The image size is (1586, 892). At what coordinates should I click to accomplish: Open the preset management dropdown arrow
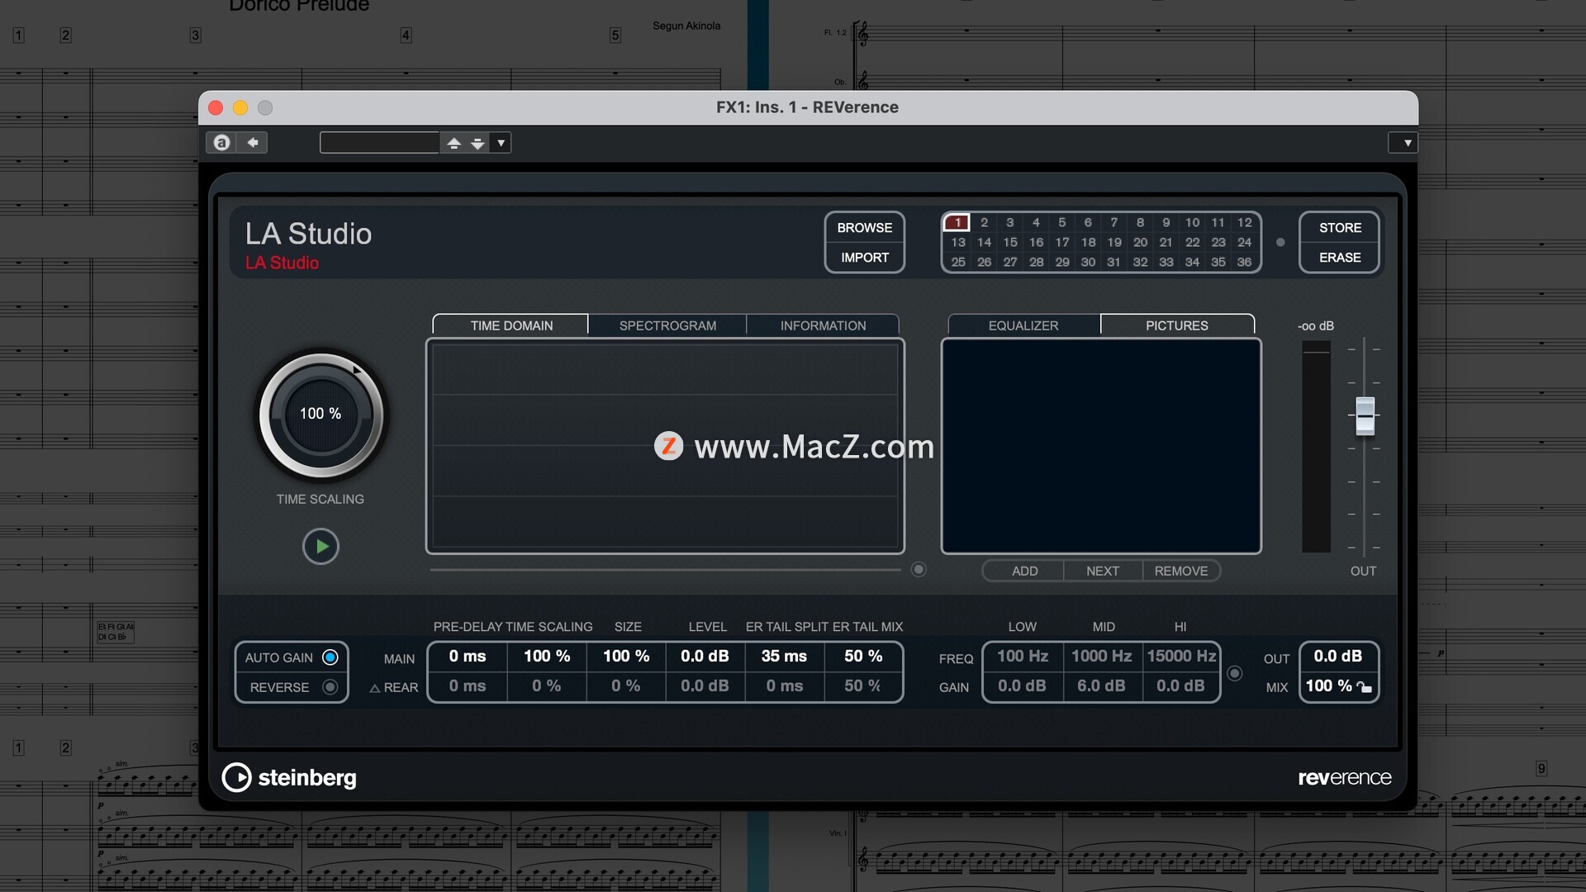(x=501, y=143)
